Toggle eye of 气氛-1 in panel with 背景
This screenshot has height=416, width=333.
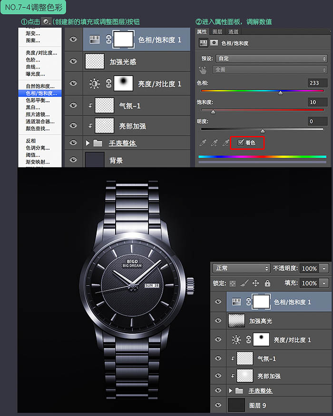point(73,106)
